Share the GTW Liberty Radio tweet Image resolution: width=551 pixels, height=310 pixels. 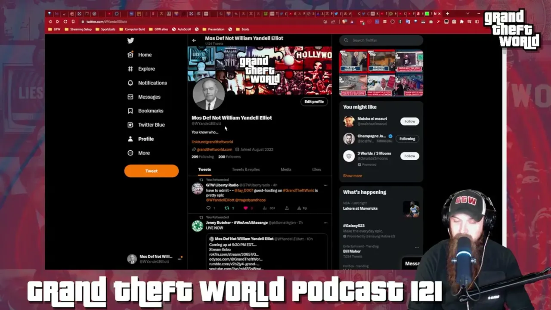[x=287, y=208]
